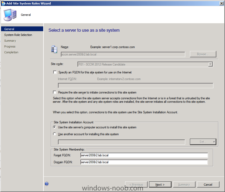This screenshot has height=192, width=225.
Task: Click the wizard title bar icon
Action: click(x=3, y=3)
